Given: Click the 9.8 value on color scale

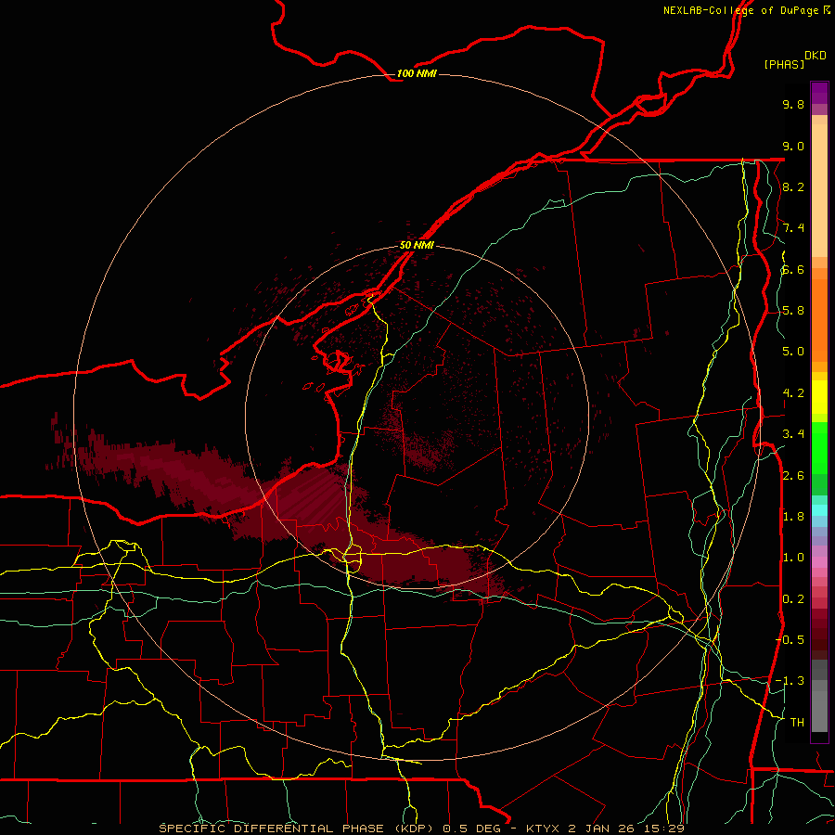Looking at the screenshot, I should click(x=793, y=104).
